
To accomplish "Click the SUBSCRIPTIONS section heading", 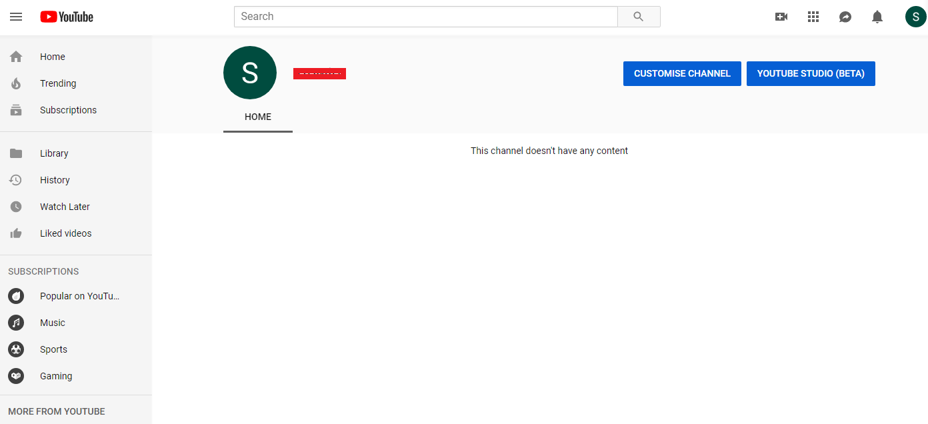I will (x=43, y=271).
